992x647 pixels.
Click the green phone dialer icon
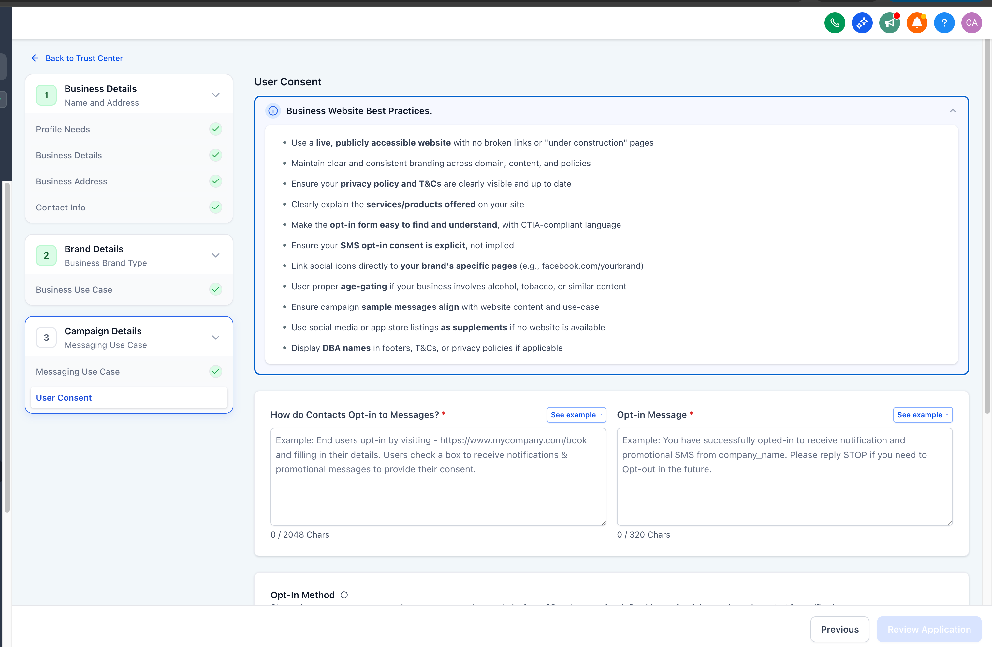835,23
